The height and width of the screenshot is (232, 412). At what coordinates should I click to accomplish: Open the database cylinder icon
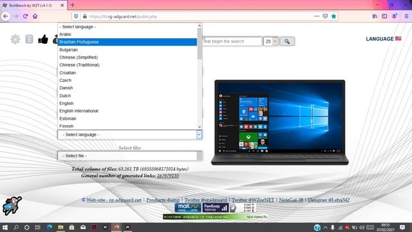pyautogui.click(x=29, y=39)
